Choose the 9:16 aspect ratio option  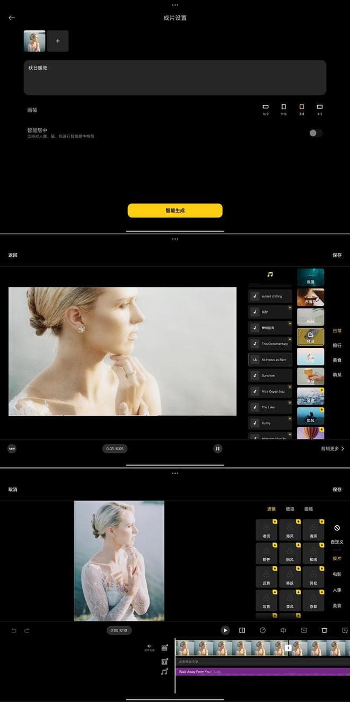pyautogui.click(x=284, y=109)
